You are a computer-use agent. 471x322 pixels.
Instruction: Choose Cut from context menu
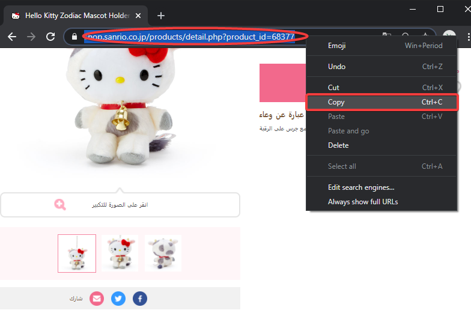pyautogui.click(x=381, y=88)
